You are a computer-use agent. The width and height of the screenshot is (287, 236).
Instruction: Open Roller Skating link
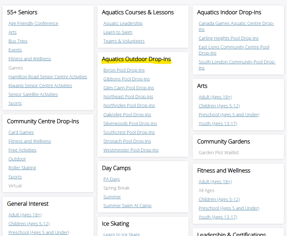(22, 168)
